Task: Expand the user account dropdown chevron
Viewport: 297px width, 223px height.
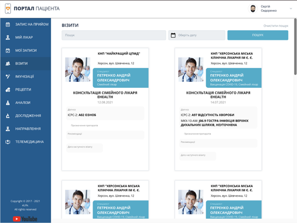Action: [x=291, y=9]
